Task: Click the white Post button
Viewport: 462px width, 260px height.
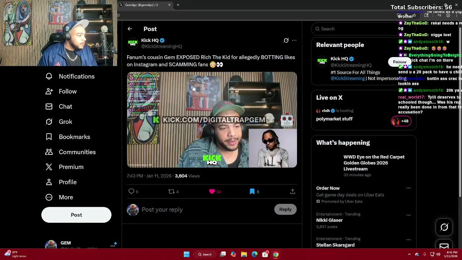Action: pyautogui.click(x=76, y=215)
